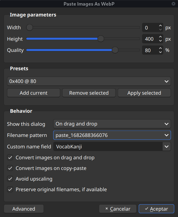Uncheck the Avoid upscaling option

10,179
